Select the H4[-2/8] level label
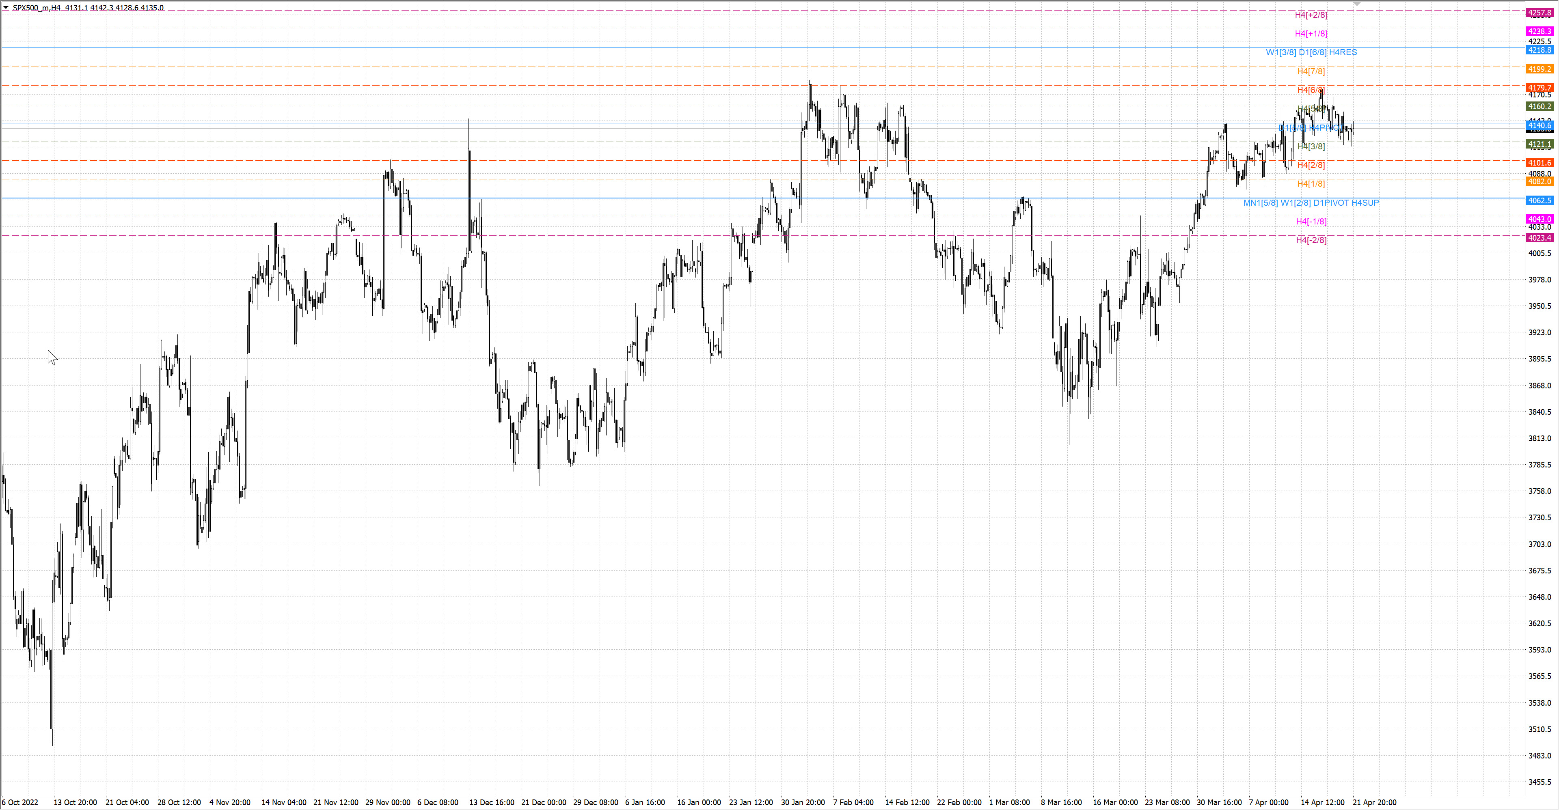Image resolution: width=1559 pixels, height=810 pixels. tap(1311, 240)
